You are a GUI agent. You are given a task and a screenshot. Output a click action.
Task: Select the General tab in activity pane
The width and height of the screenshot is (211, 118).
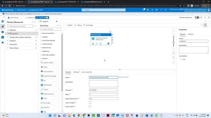click(x=68, y=72)
